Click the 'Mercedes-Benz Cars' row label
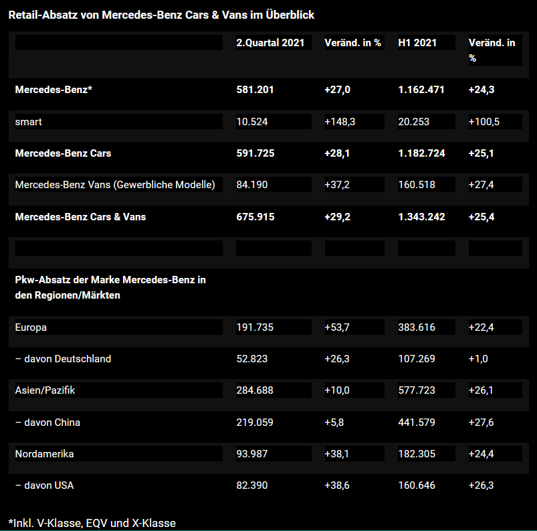 [63, 153]
